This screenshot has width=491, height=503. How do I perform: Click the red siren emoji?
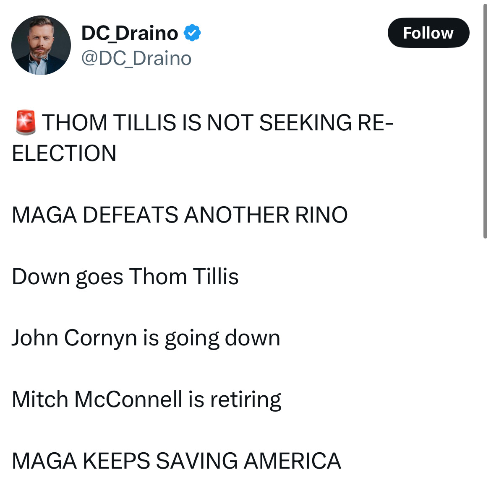point(25,122)
